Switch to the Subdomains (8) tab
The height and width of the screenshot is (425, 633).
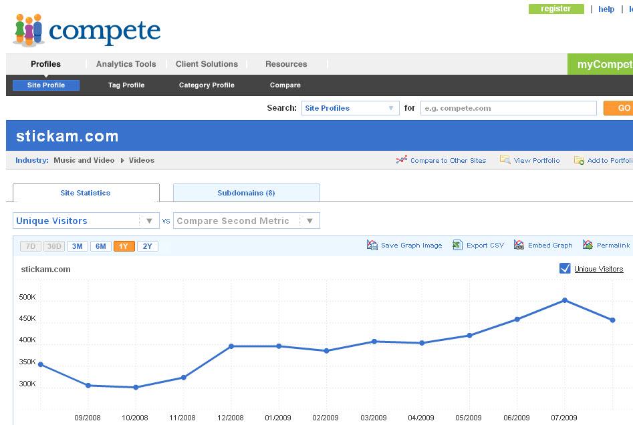[x=246, y=193]
